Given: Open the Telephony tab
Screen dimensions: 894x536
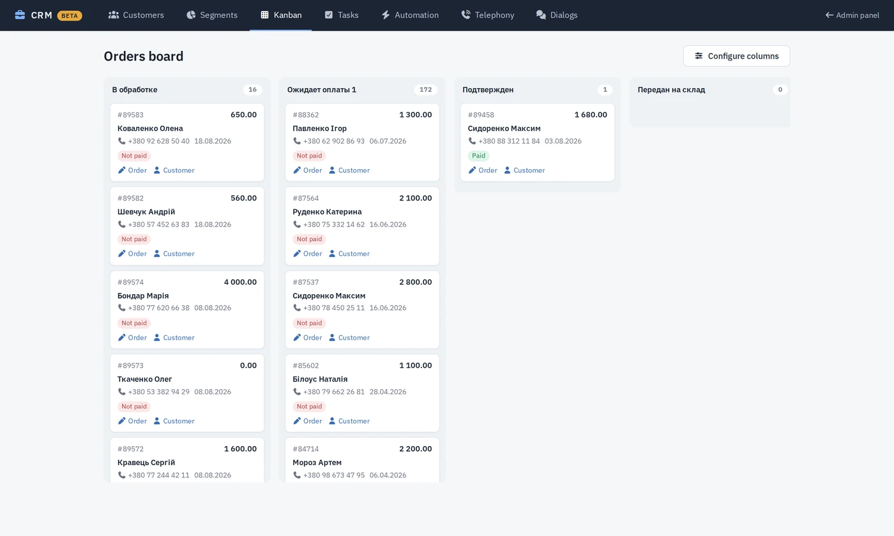Looking at the screenshot, I should pos(488,15).
